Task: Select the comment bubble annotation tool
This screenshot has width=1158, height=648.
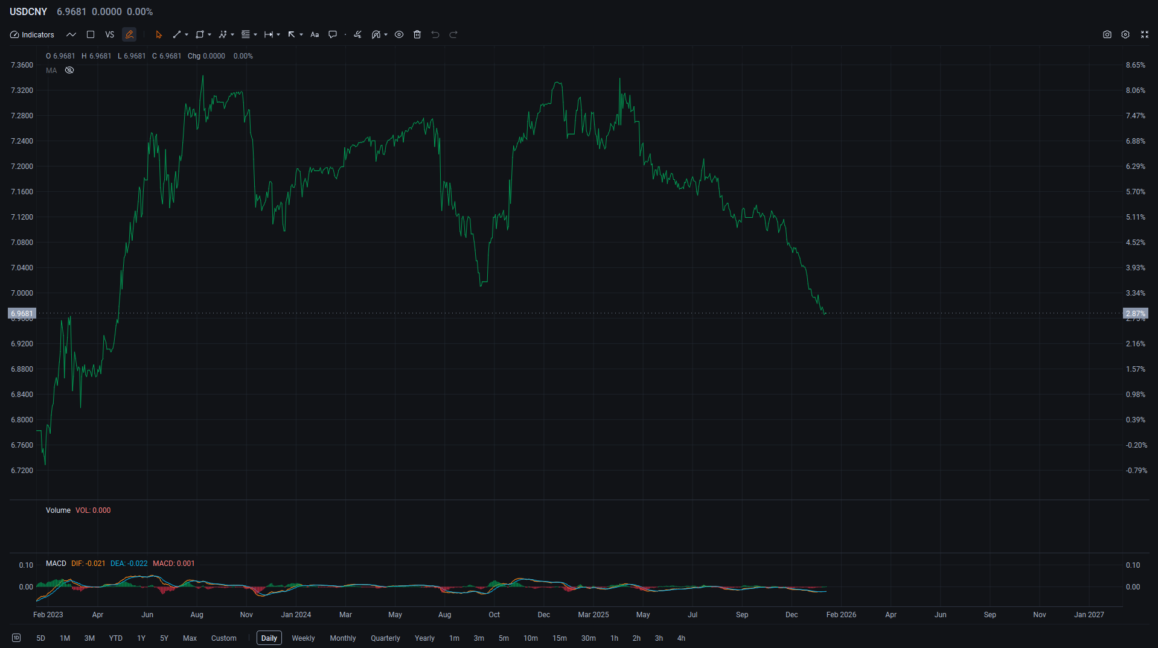Action: tap(333, 34)
